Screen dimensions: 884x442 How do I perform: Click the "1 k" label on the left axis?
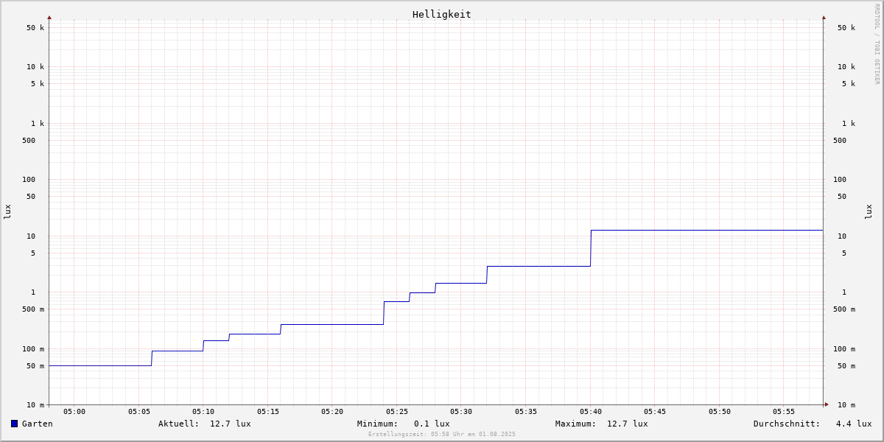point(38,124)
